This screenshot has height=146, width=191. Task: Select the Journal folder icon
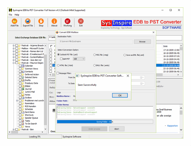(23, 89)
